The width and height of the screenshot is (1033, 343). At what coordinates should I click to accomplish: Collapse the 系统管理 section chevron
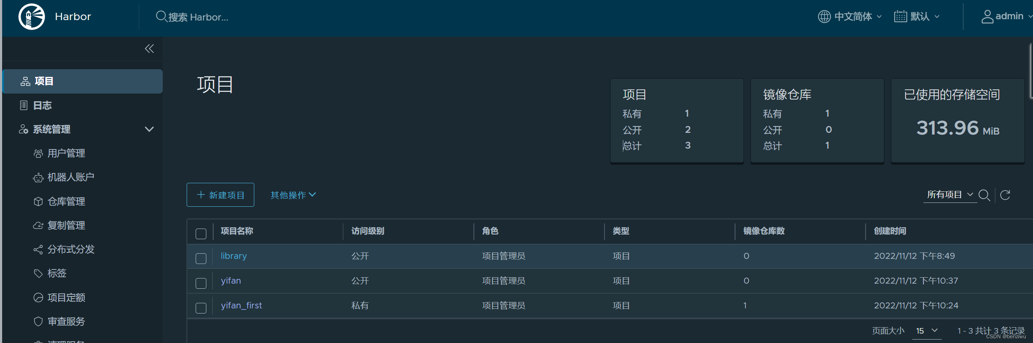pyautogui.click(x=149, y=129)
